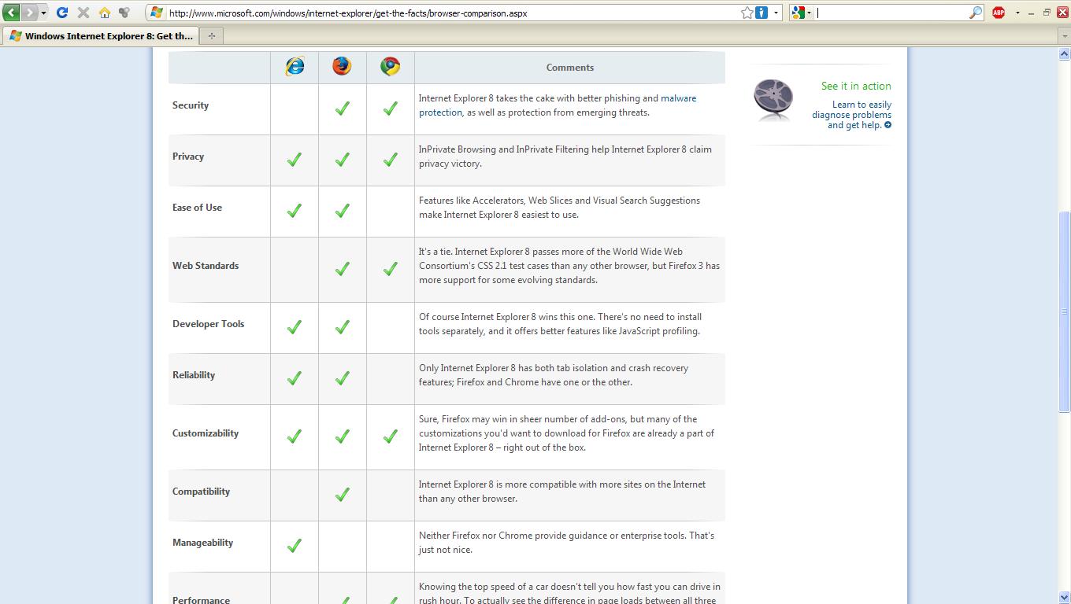The image size is (1071, 604).
Task: Open the Google search engine selector
Action: [801, 13]
